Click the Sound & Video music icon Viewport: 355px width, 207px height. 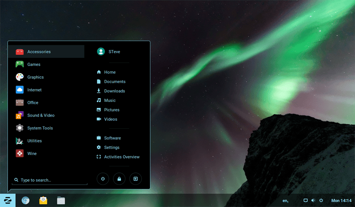point(20,115)
